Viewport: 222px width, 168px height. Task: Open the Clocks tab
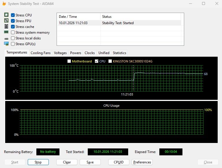[89, 53]
